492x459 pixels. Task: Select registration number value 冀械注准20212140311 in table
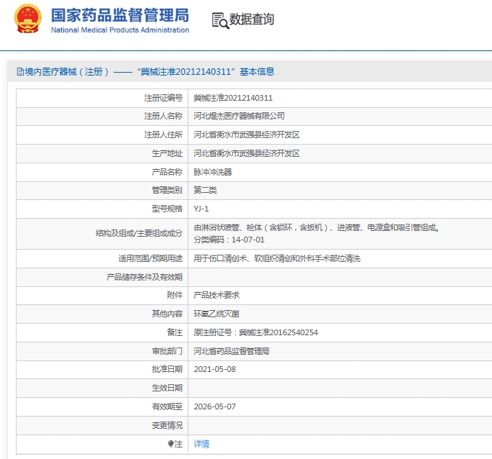pyautogui.click(x=233, y=98)
